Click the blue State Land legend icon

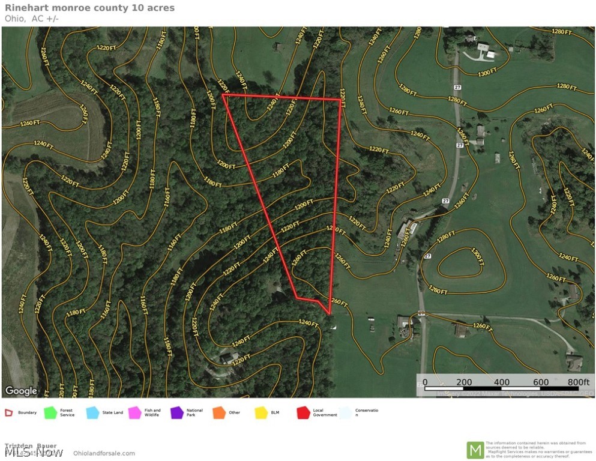[92, 412]
